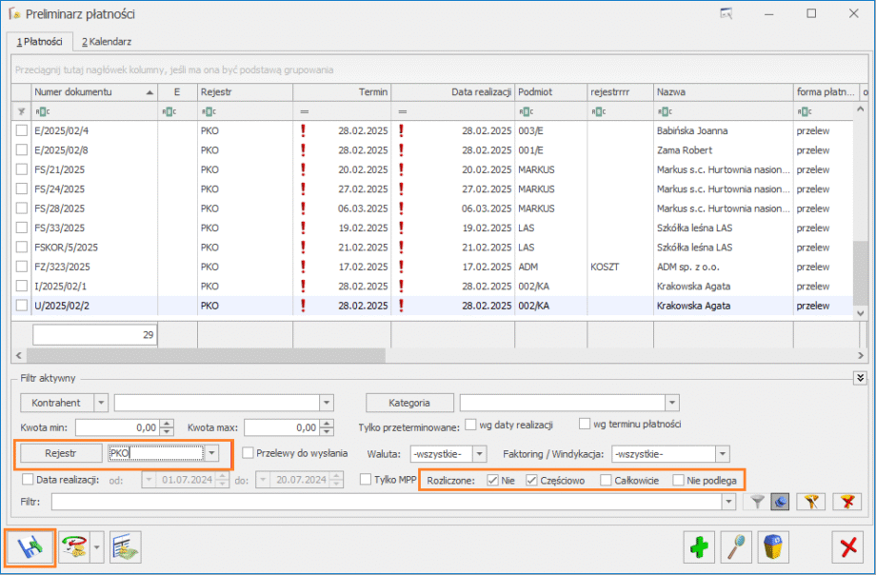Open the Rejestr PKO dropdown arrow
This screenshot has width=876, height=575.
(x=212, y=453)
